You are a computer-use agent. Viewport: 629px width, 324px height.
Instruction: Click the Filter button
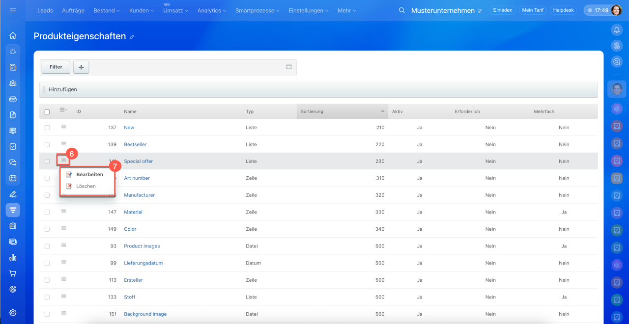[x=56, y=67]
